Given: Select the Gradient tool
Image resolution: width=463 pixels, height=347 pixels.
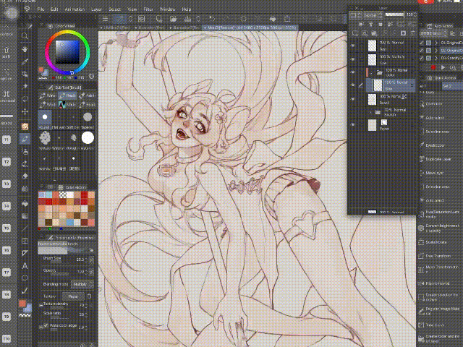Looking at the screenshot, I should pyautogui.click(x=25, y=216).
